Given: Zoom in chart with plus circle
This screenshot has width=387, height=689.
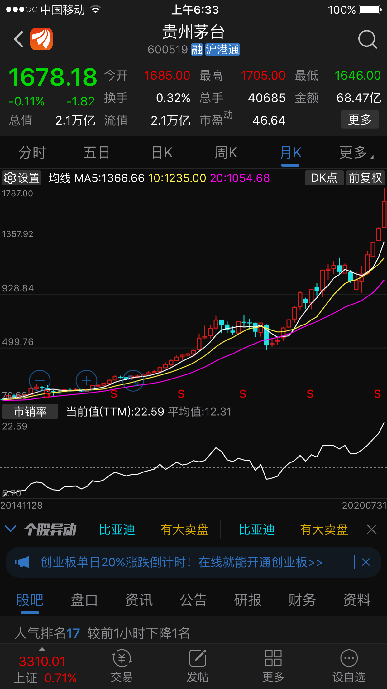Looking at the screenshot, I should 86,381.
